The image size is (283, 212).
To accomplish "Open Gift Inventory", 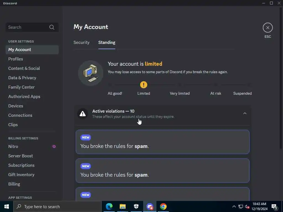I will click(x=32, y=174).
